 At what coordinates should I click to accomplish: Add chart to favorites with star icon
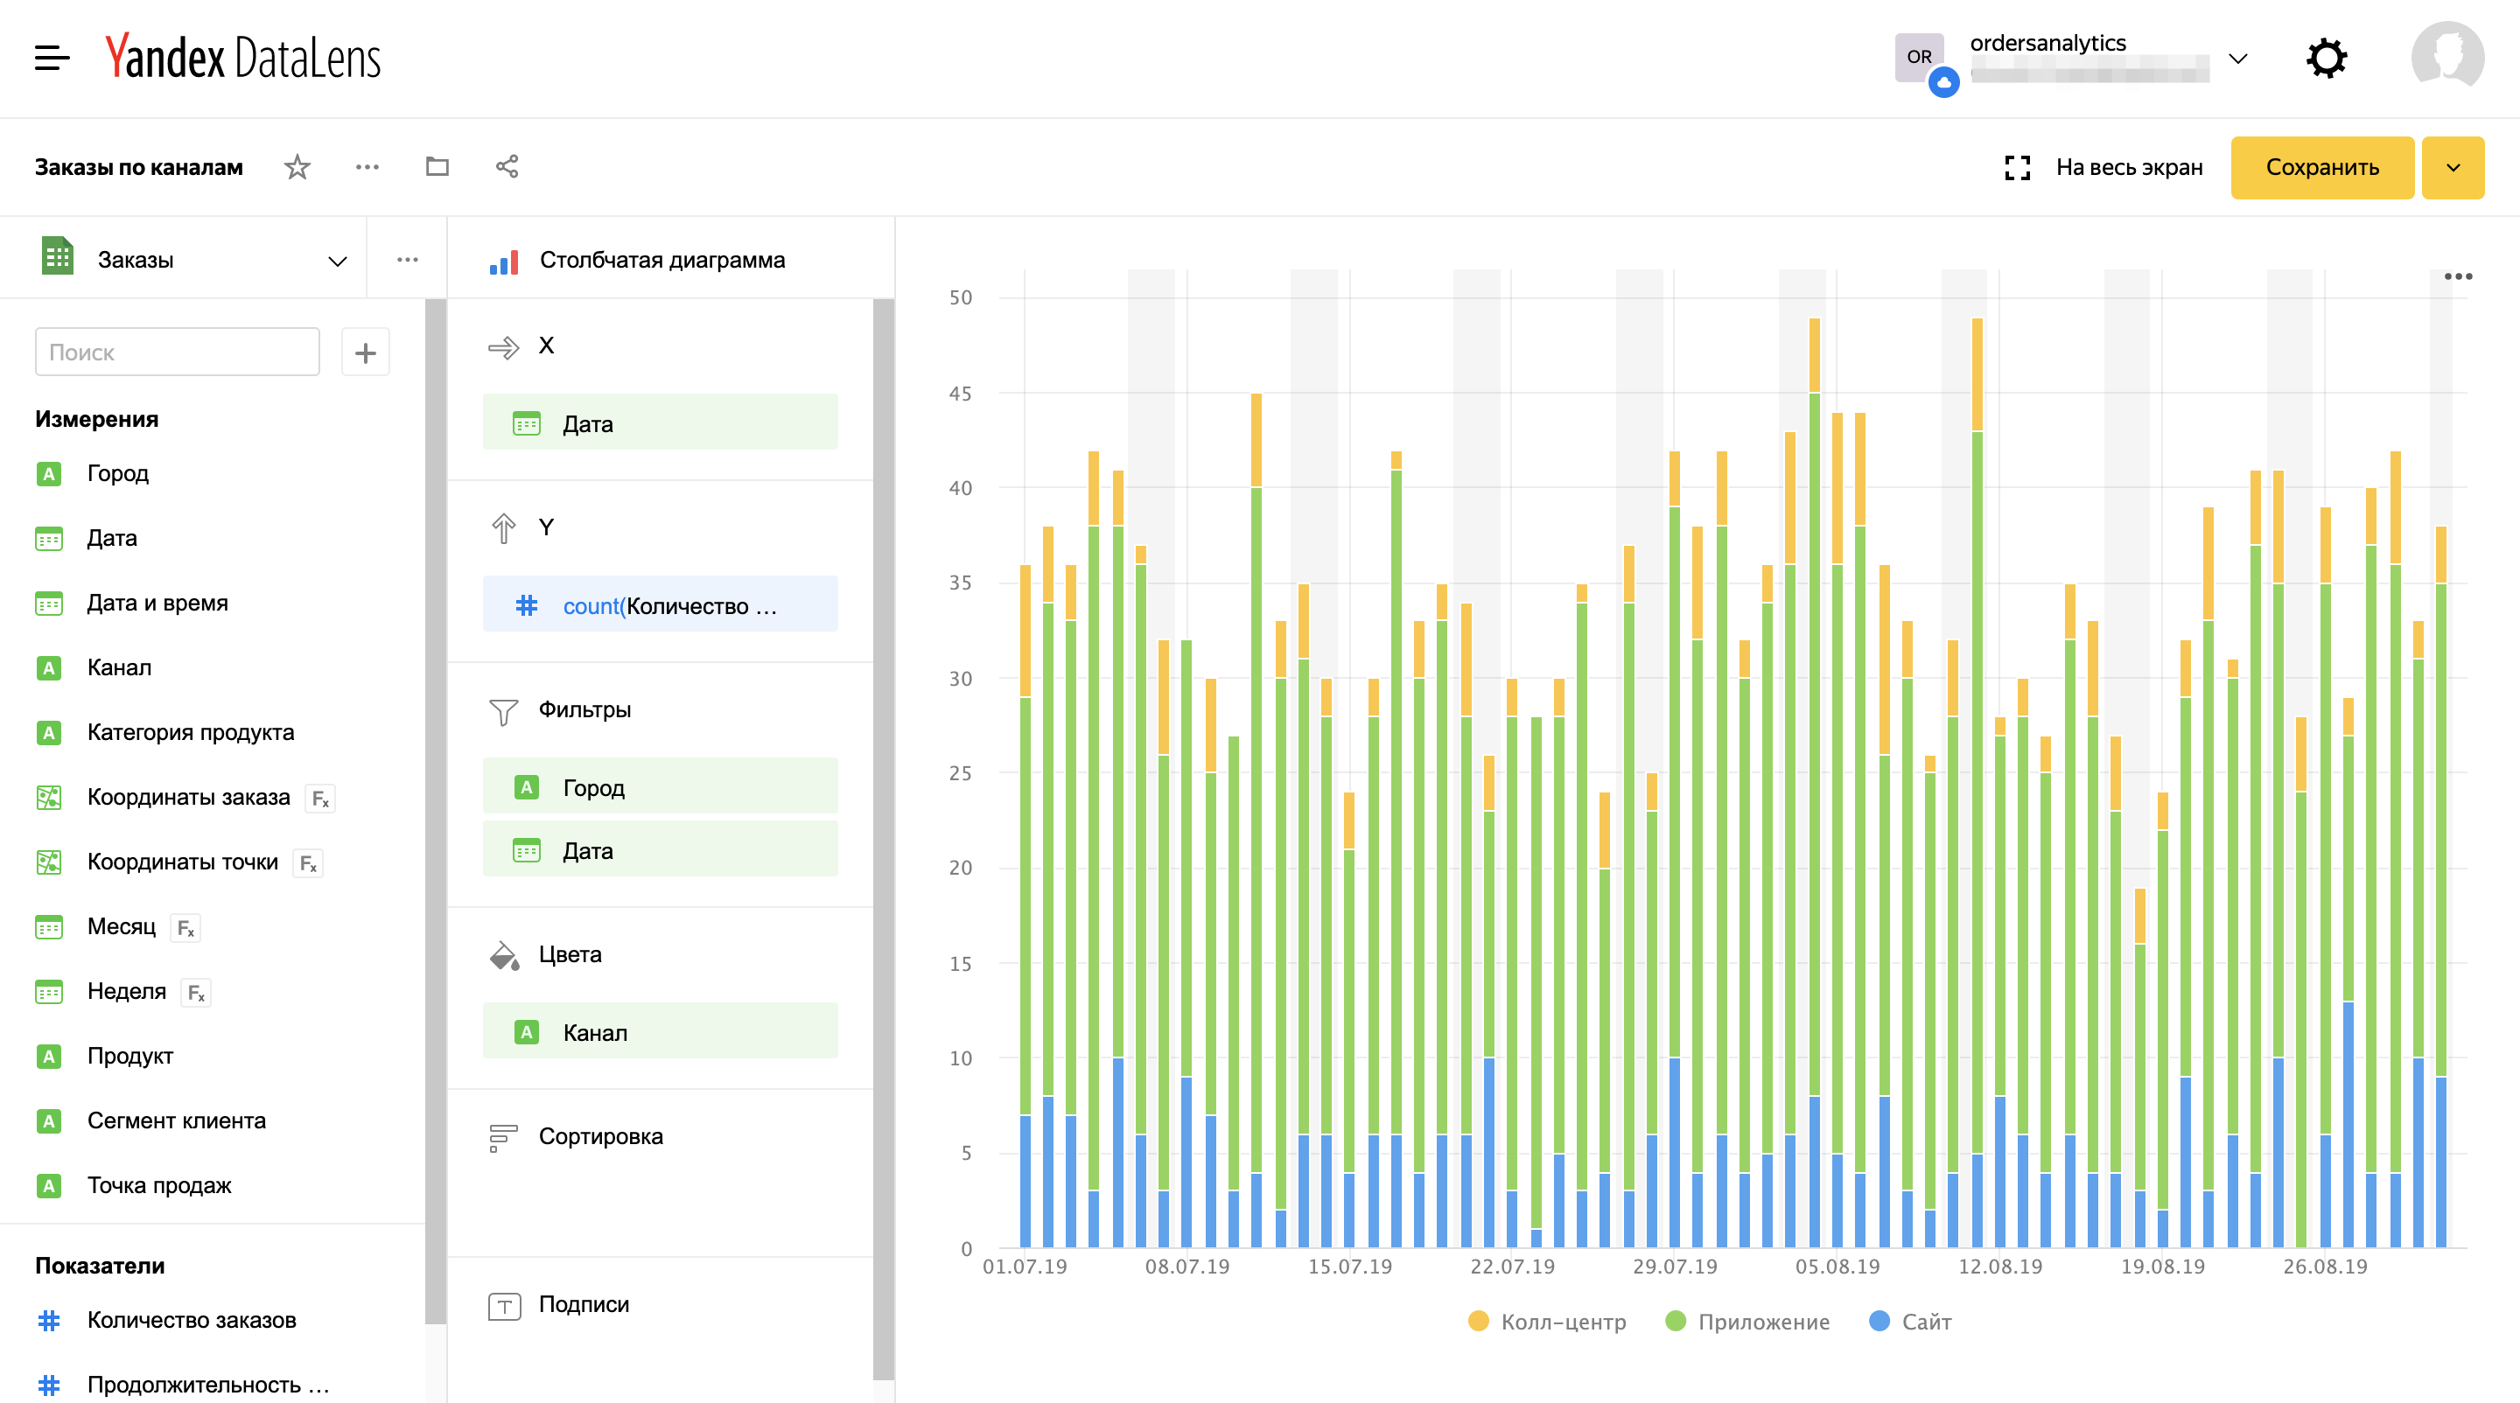[x=297, y=167]
